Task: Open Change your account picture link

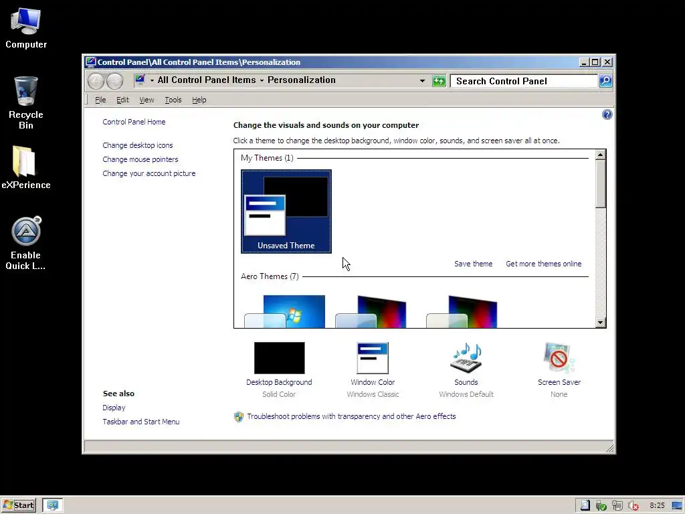Action: 149,173
